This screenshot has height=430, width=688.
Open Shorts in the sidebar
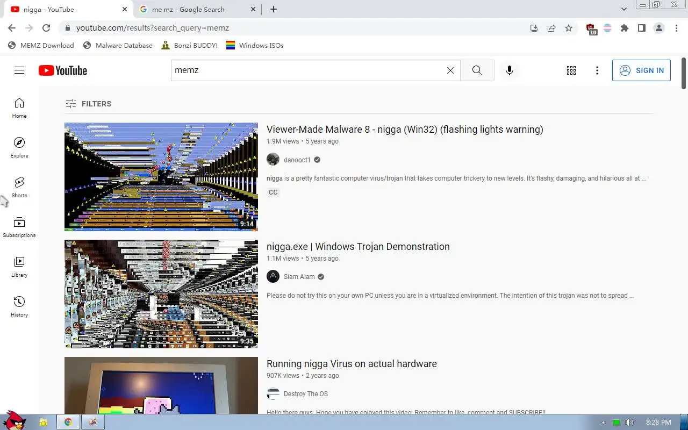point(19,188)
